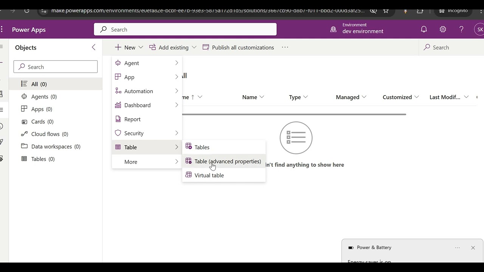
Task: Click the top Power Apps search box
Action: click(x=185, y=29)
